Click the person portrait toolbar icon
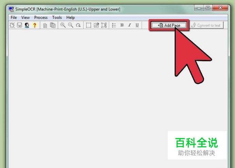 [27, 25]
